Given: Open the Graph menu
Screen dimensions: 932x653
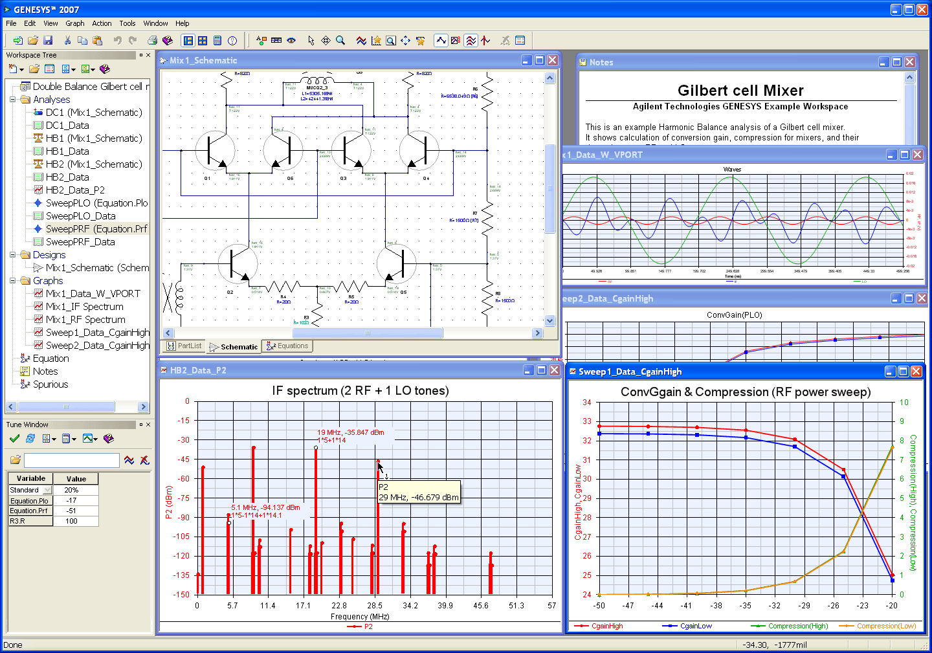Looking at the screenshot, I should pyautogui.click(x=75, y=23).
